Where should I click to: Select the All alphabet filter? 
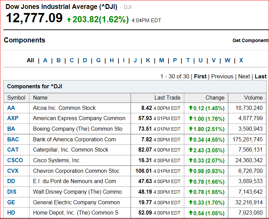point(30,60)
